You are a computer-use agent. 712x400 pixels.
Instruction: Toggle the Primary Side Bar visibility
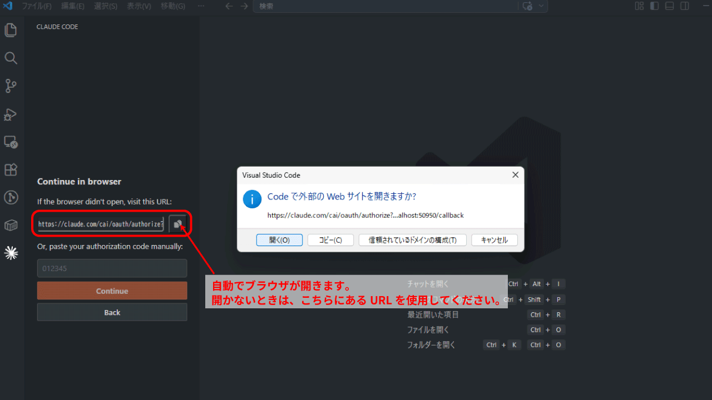tap(654, 6)
